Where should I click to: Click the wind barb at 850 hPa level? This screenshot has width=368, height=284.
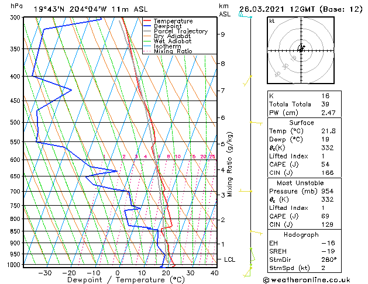tap(256, 233)
